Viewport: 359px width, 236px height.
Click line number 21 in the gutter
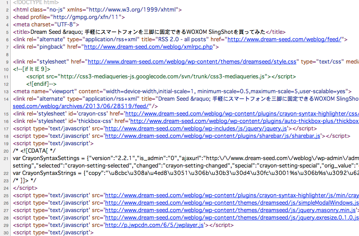tap(6, 158)
